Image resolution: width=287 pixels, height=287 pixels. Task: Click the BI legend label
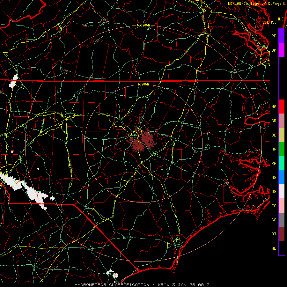click(274, 234)
